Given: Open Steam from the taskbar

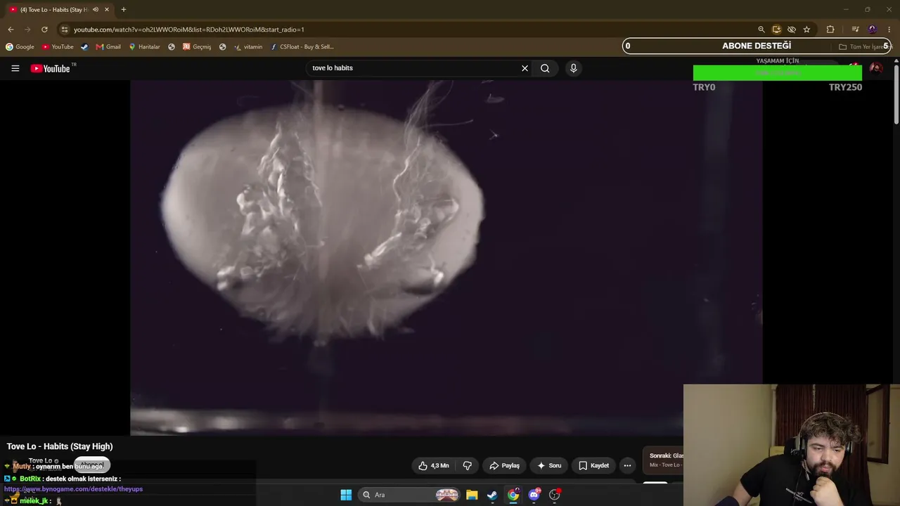Looking at the screenshot, I should (492, 495).
